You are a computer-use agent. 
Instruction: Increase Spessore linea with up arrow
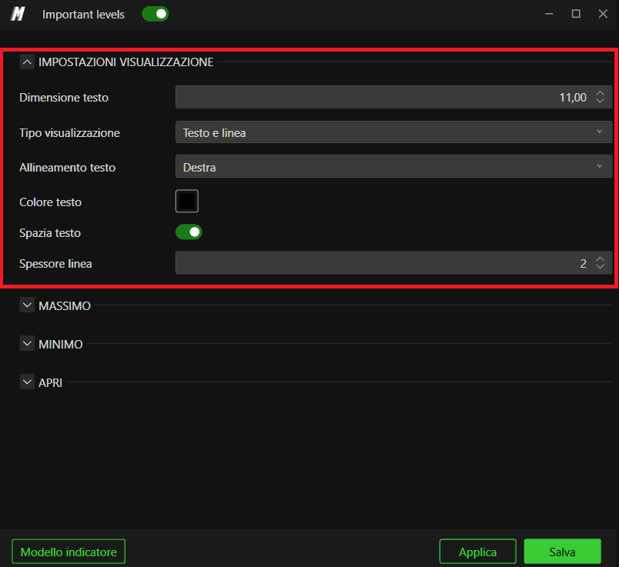point(600,258)
